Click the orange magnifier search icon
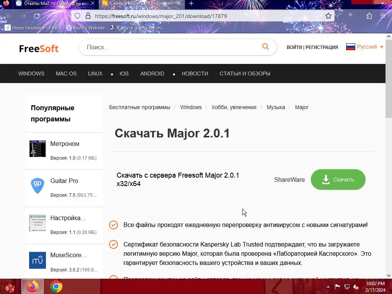 click(265, 46)
